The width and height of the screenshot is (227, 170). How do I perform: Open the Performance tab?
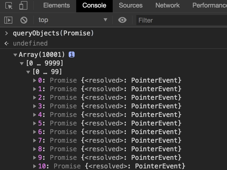209,5
